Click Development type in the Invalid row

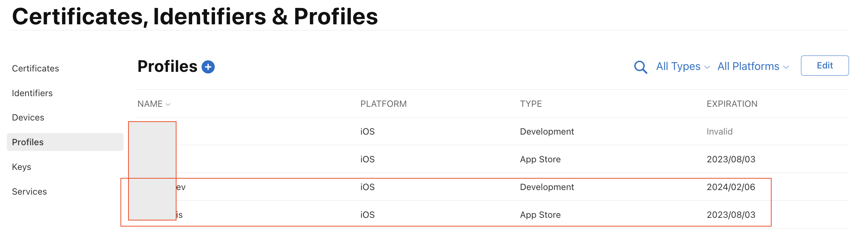pyautogui.click(x=547, y=132)
